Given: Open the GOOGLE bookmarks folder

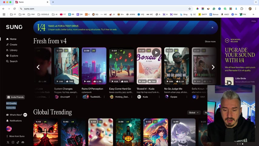Looking at the screenshot, I should point(43,14).
